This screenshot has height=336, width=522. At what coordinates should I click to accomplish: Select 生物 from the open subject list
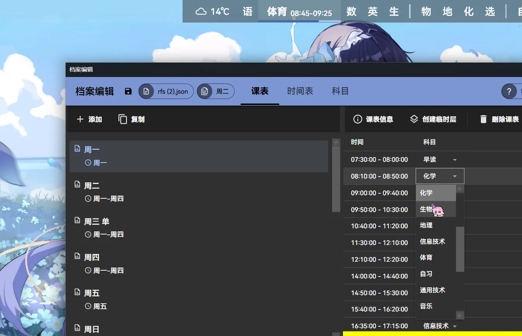coord(426,209)
